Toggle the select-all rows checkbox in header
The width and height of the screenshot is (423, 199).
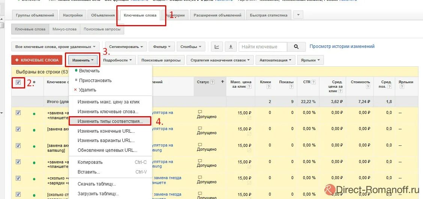[x=18, y=82]
